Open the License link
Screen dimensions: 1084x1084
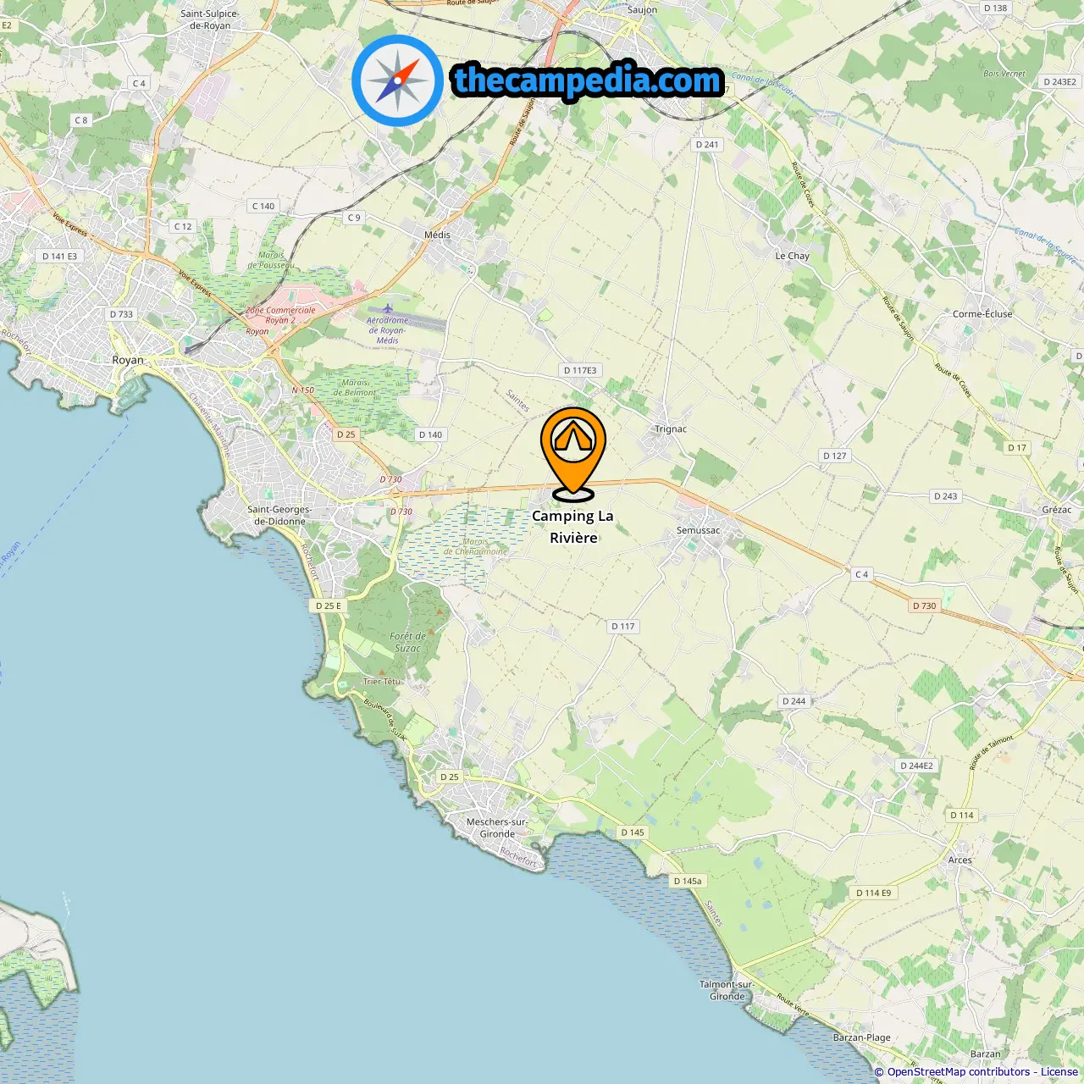coord(1059,1072)
